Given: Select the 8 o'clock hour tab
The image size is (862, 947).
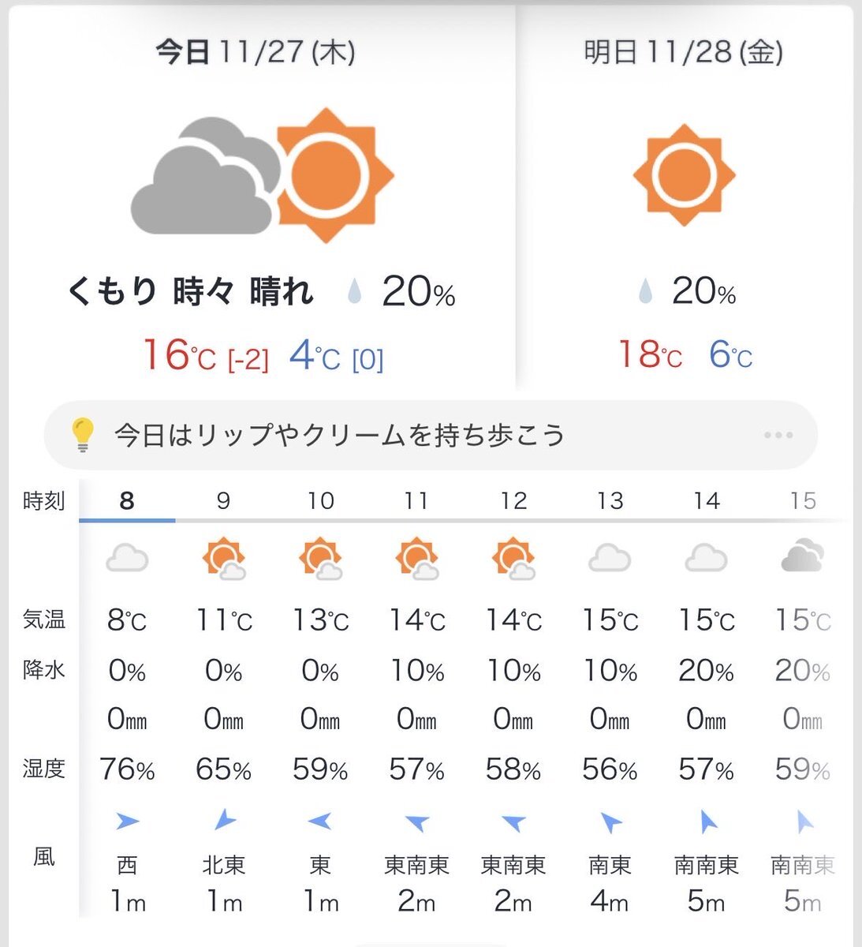Looking at the screenshot, I should [127, 500].
